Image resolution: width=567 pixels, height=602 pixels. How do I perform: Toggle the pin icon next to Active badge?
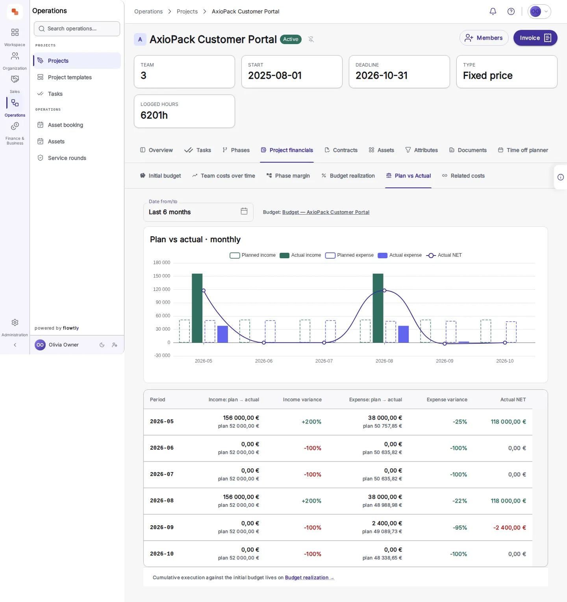point(311,39)
